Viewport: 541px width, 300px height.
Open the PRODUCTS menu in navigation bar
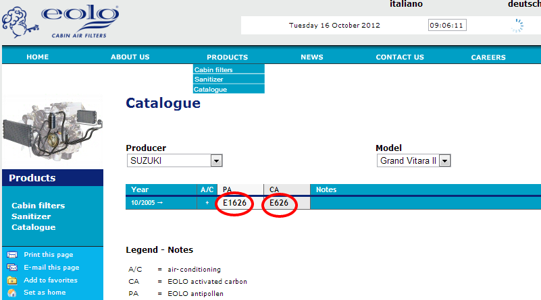click(x=227, y=57)
